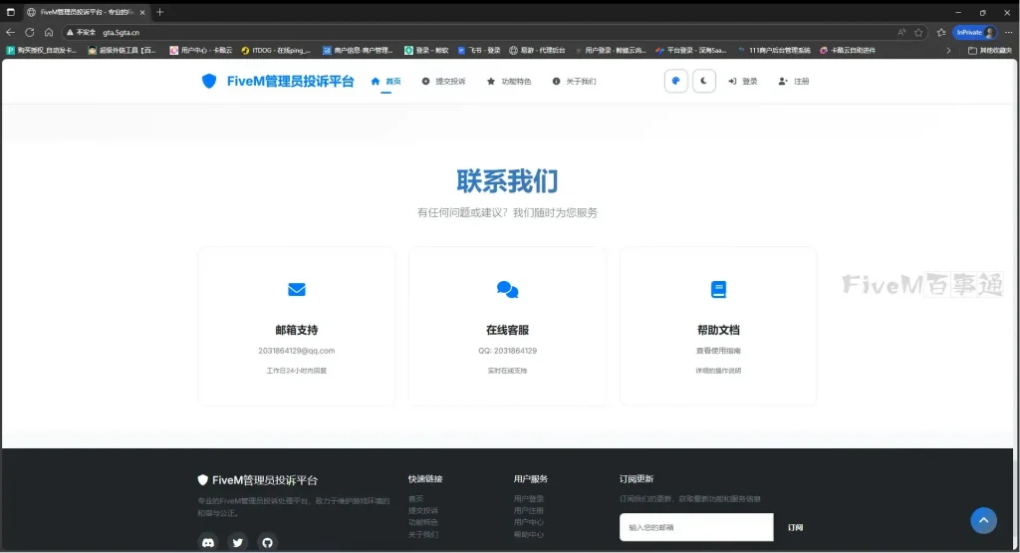Click the blue back-to-top arrow button
The image size is (1020, 553).
[x=983, y=520]
